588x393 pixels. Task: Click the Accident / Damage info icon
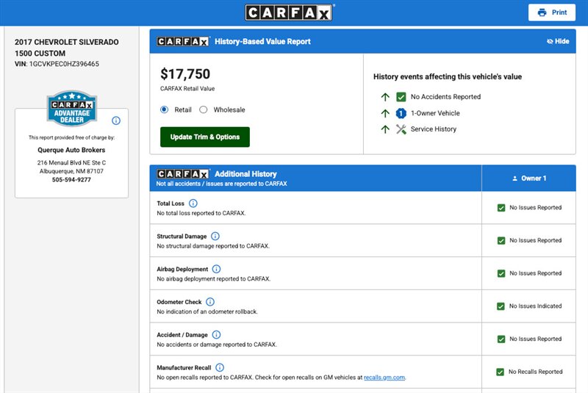(x=215, y=335)
